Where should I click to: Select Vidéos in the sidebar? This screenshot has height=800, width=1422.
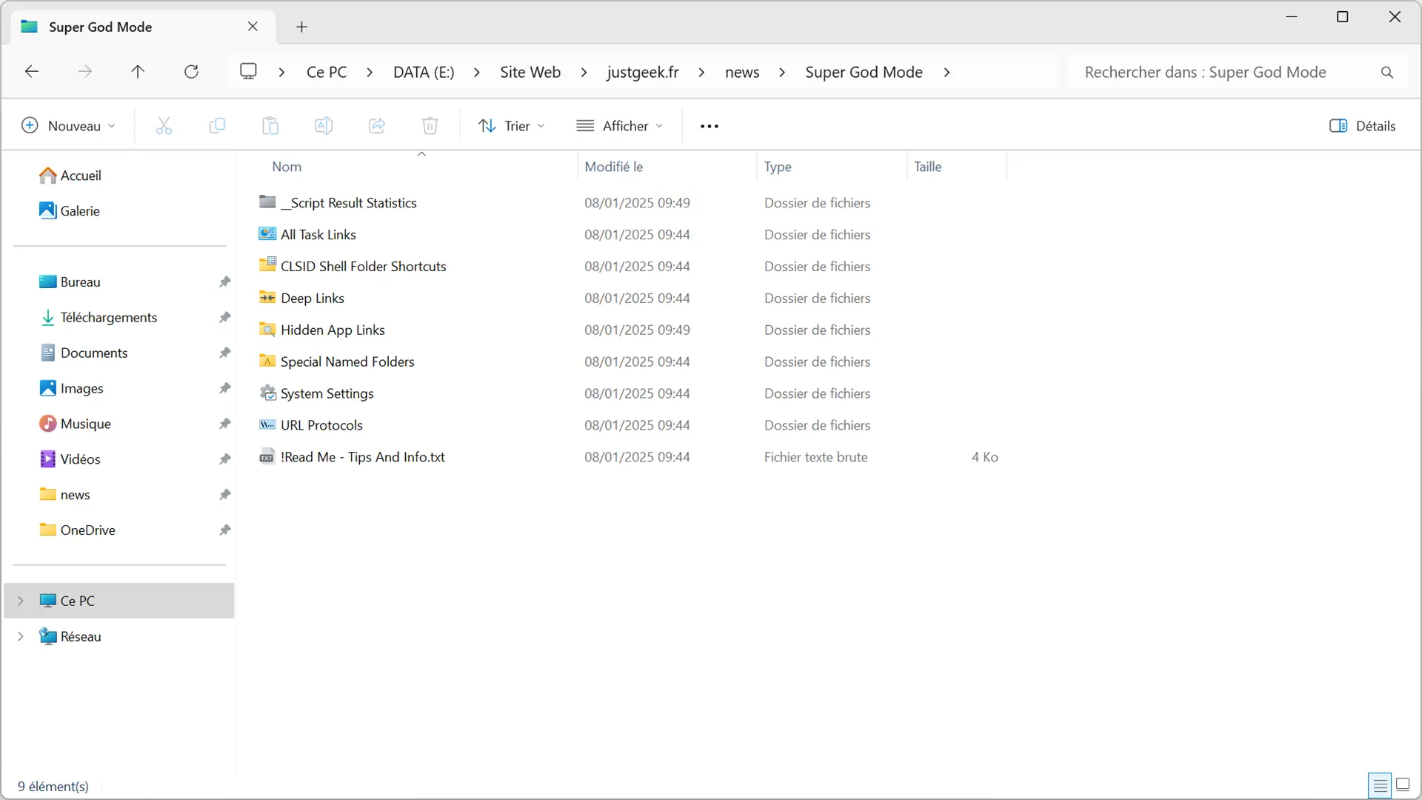tap(80, 459)
